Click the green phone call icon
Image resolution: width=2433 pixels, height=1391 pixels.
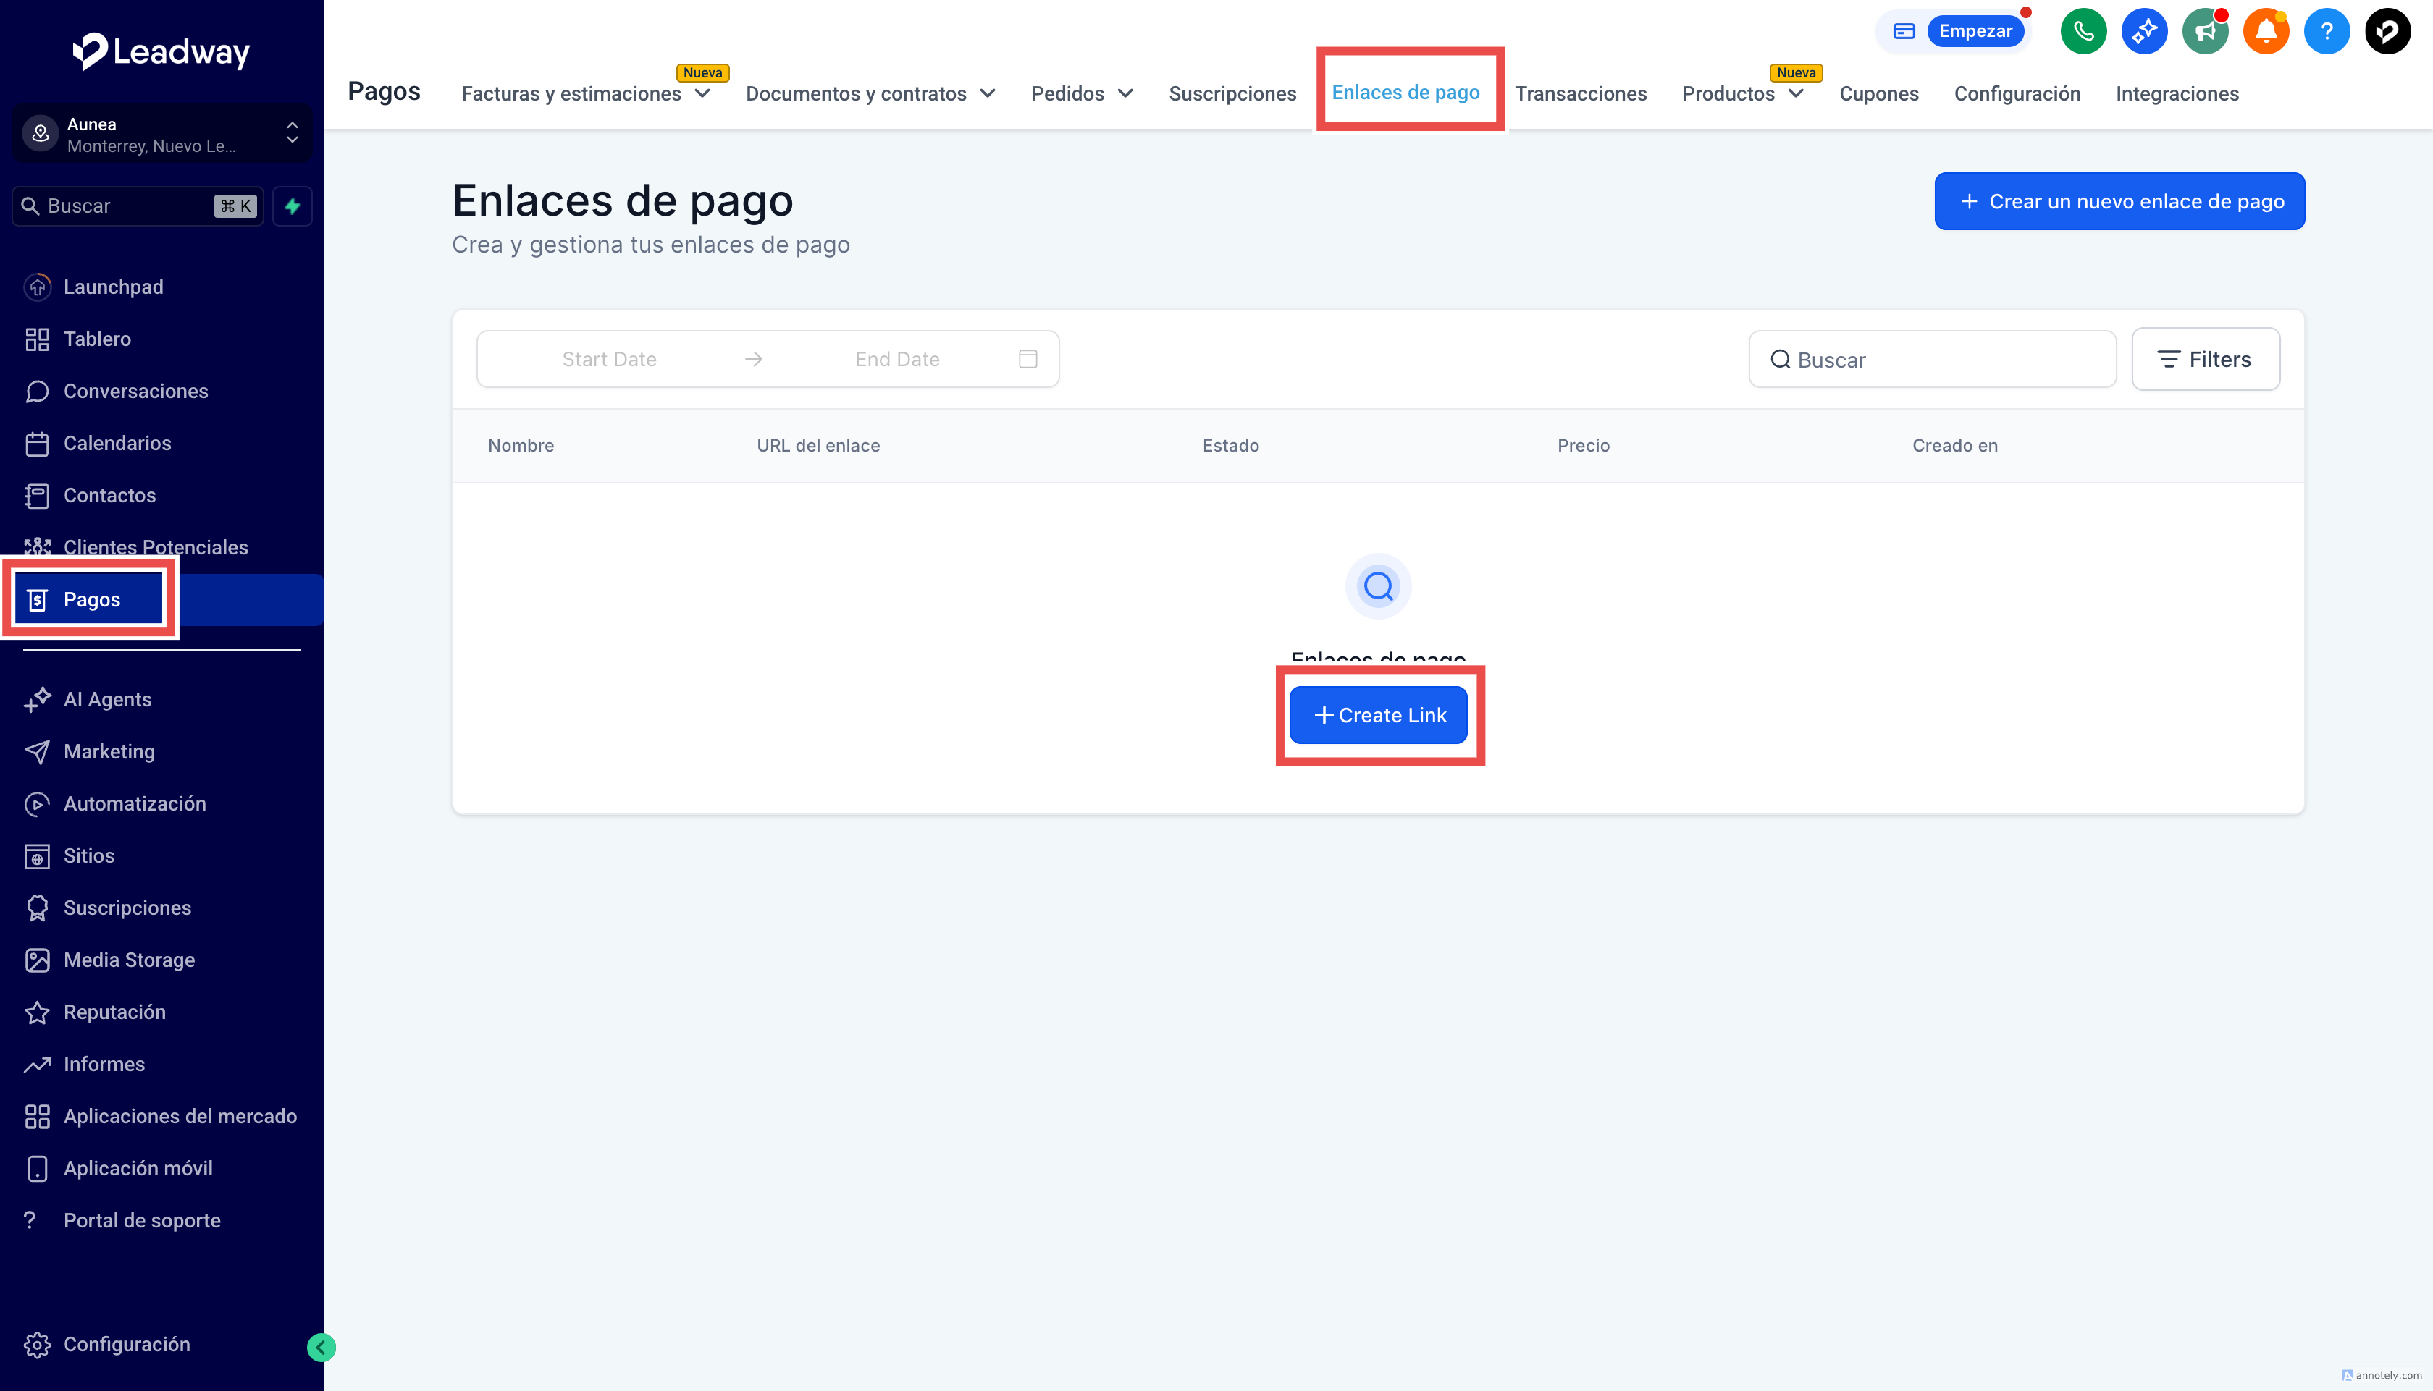2083,32
